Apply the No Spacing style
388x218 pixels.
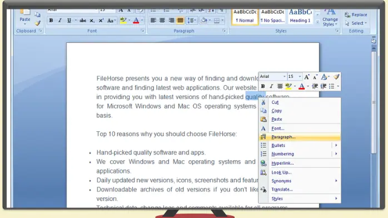click(272, 16)
